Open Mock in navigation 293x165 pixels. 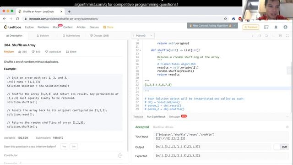[56, 27]
